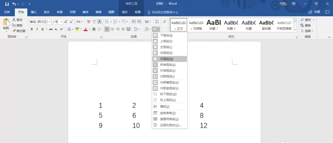Image resolution: width=333 pixels, height=143 pixels.
Task: Toggle Italic formatting
Action: coord(37,29)
